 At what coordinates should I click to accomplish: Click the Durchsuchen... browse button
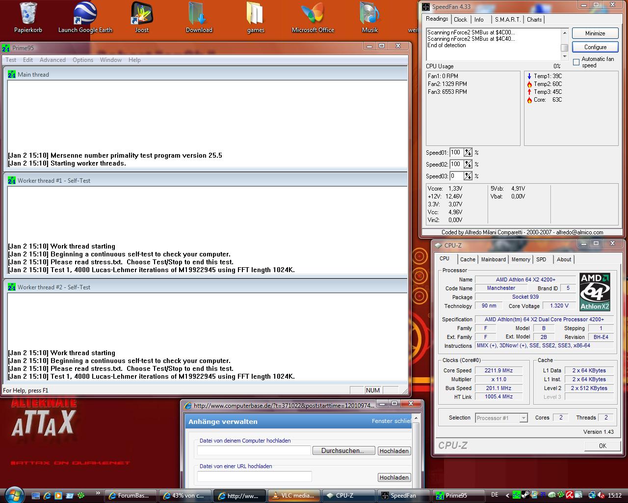pyautogui.click(x=343, y=450)
